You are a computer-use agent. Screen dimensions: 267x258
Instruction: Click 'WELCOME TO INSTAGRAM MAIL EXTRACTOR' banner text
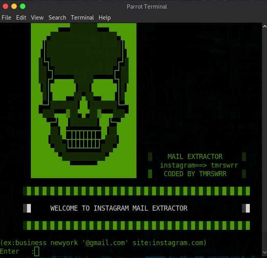[119, 208]
